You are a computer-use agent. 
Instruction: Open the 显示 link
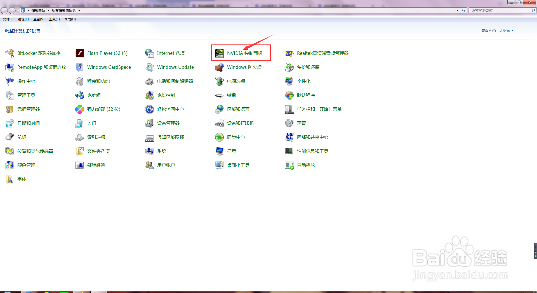coord(232,151)
